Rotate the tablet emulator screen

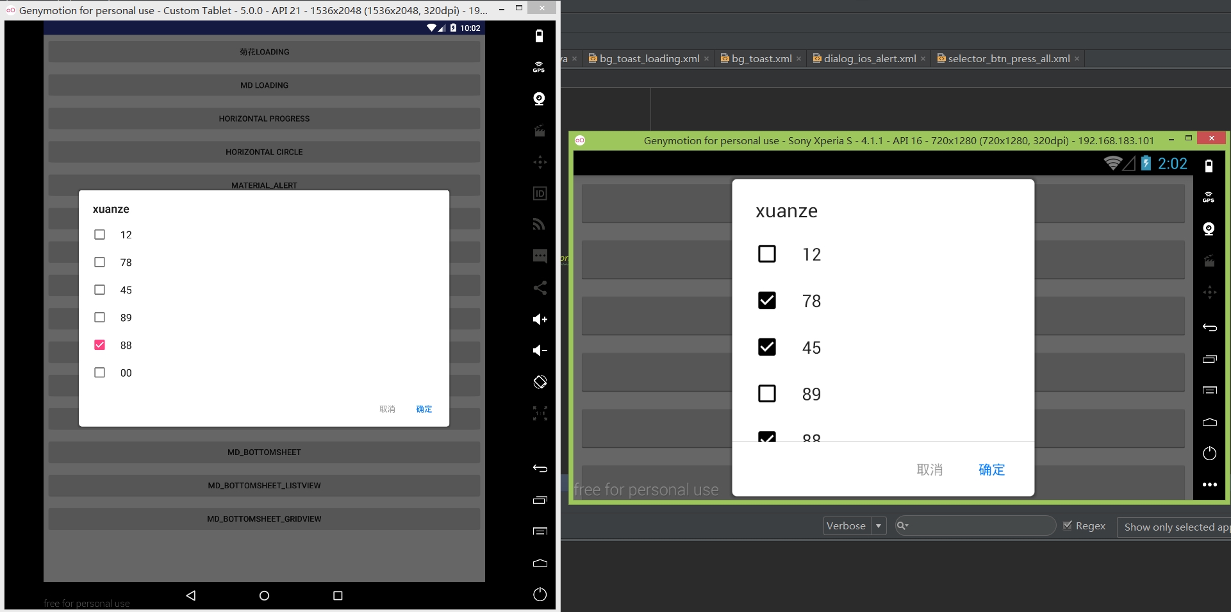pyautogui.click(x=540, y=382)
